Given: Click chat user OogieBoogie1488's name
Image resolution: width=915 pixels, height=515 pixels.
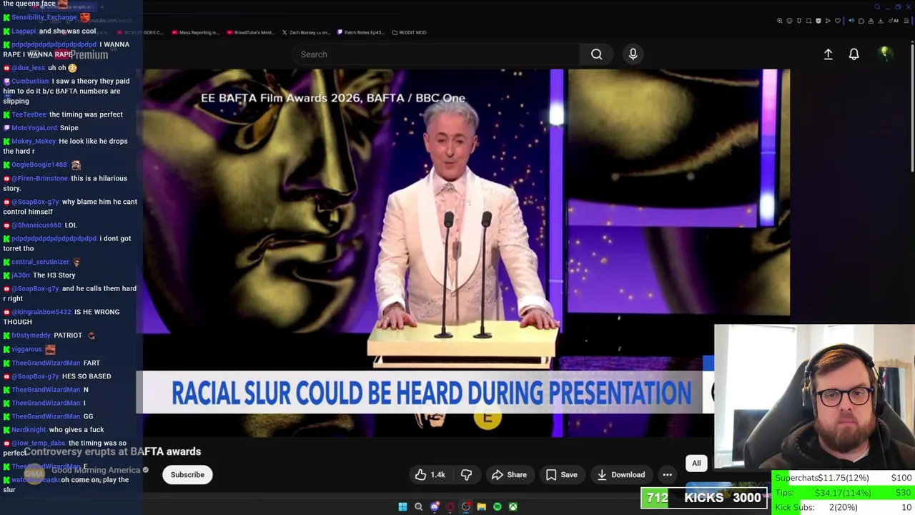Looking at the screenshot, I should 39,165.
